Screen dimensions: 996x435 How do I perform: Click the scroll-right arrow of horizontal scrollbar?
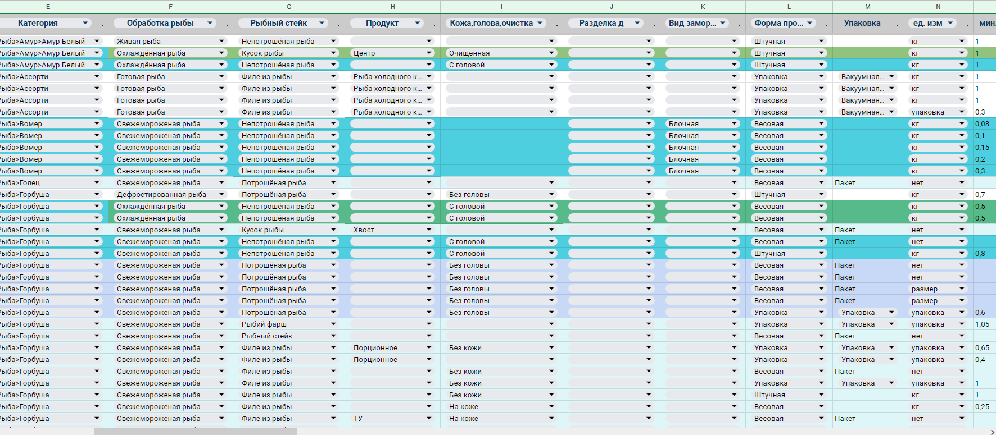pos(992,431)
